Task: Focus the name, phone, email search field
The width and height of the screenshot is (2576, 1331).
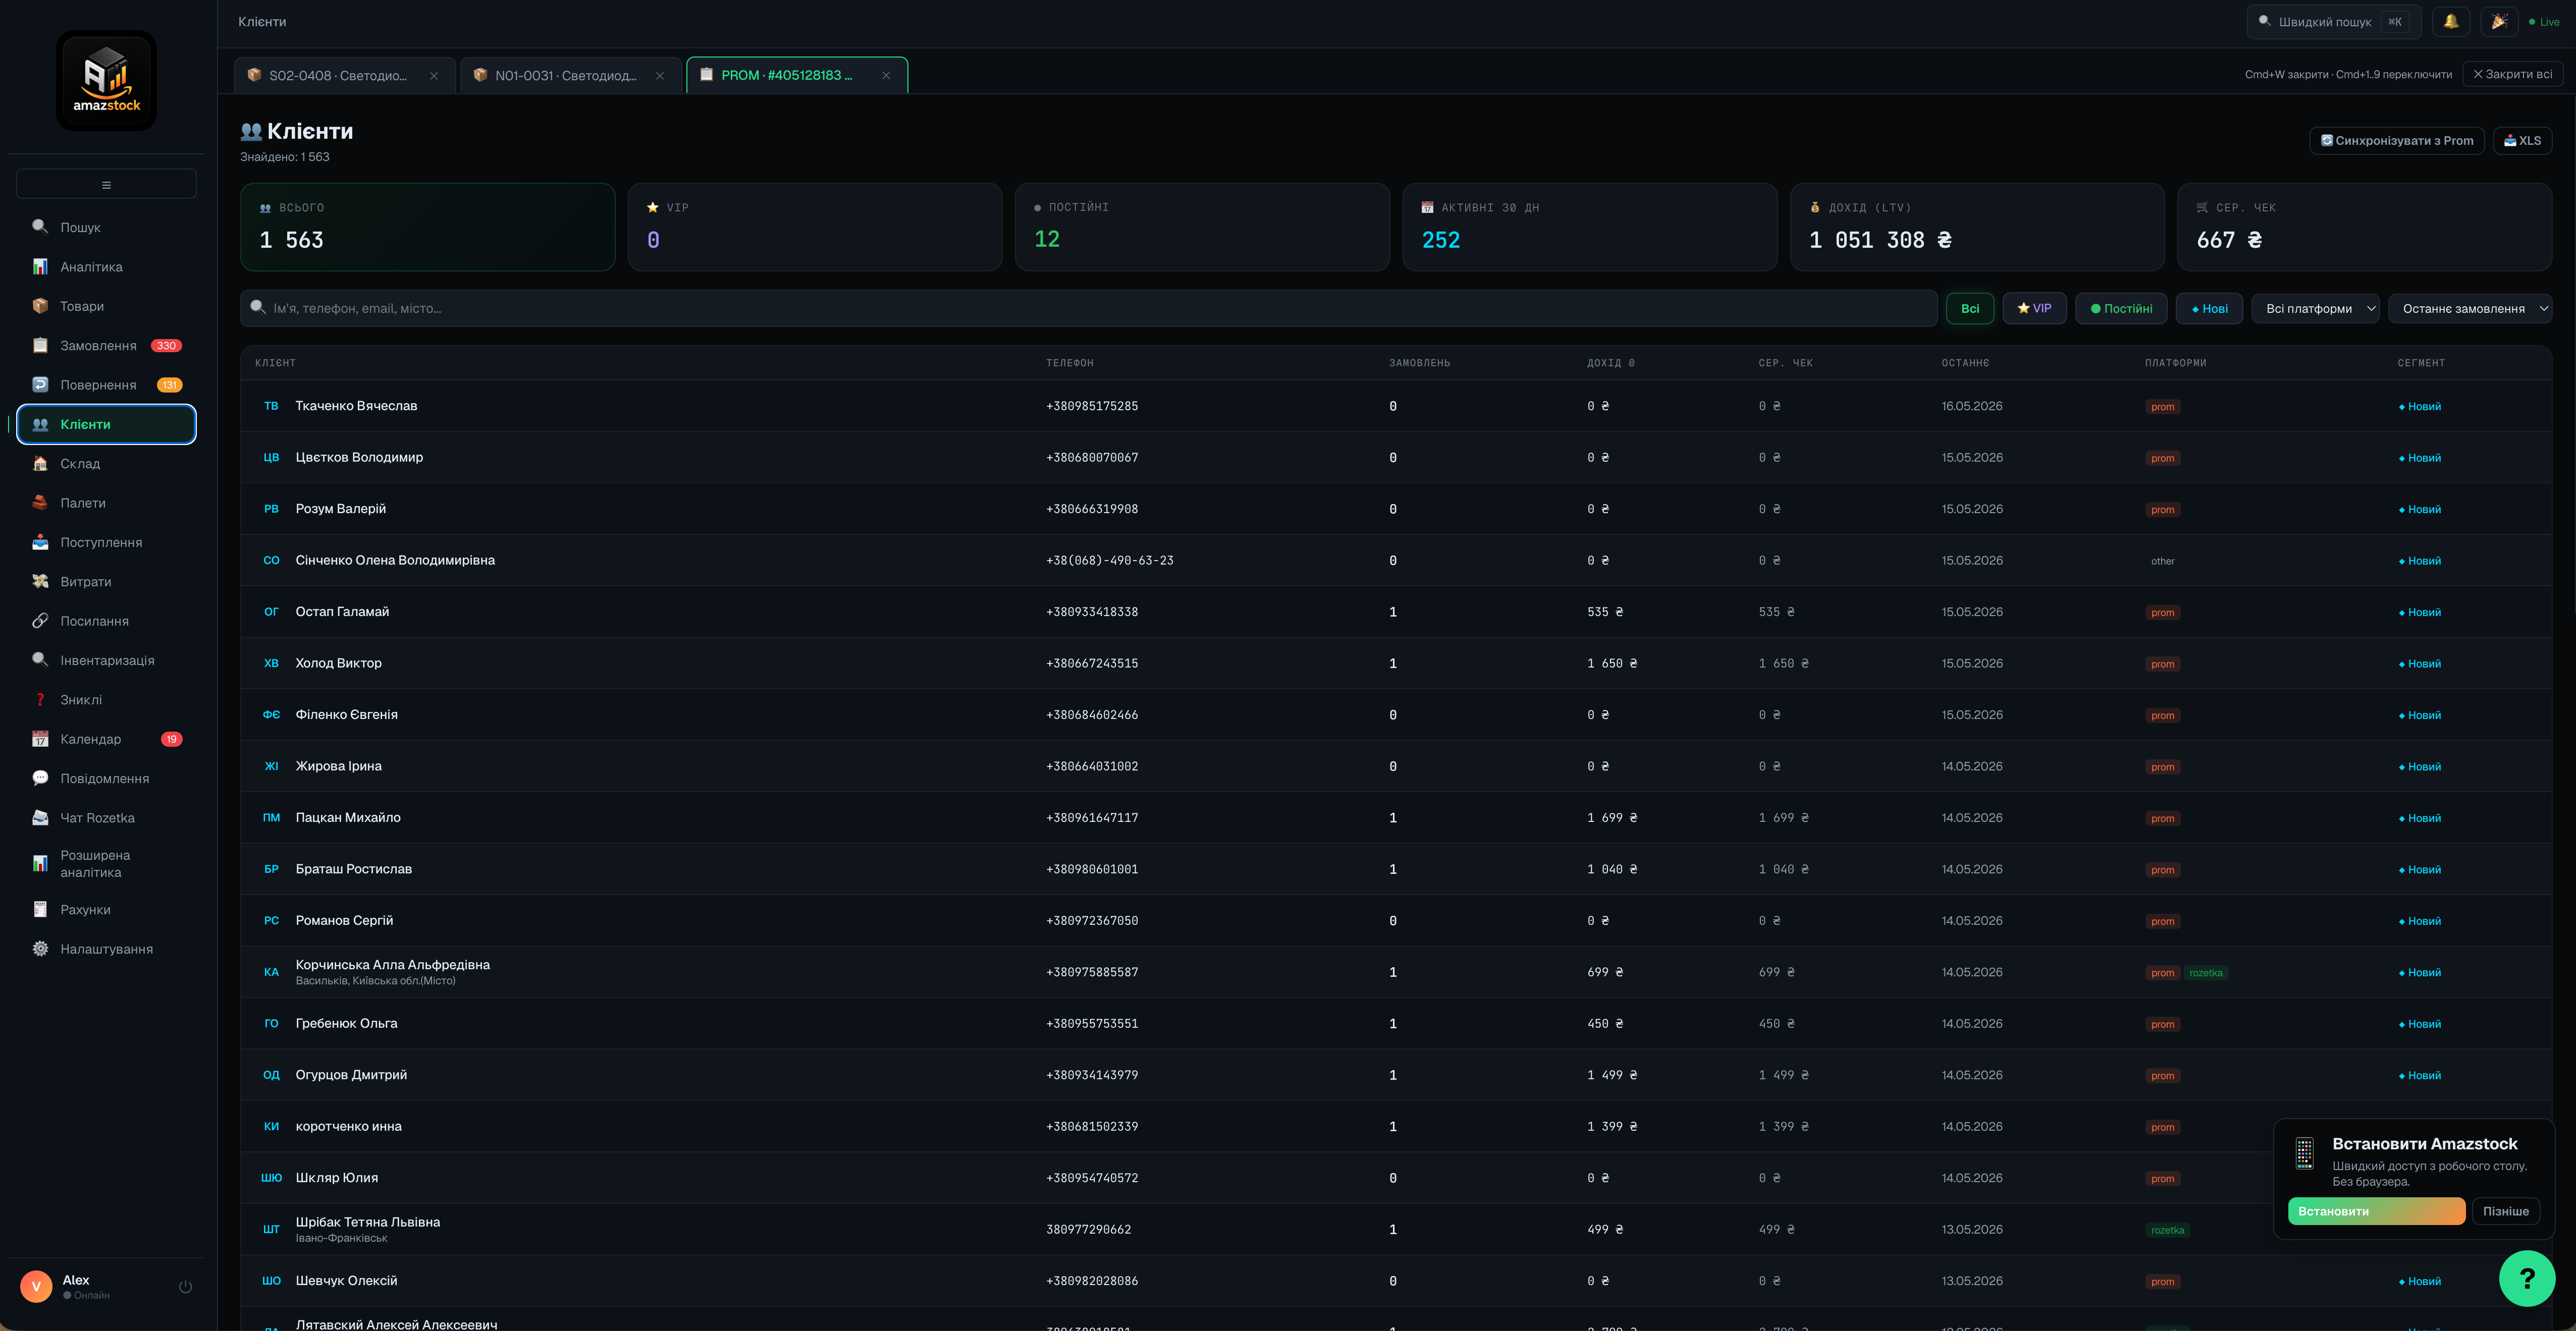Action: pyautogui.click(x=1088, y=308)
